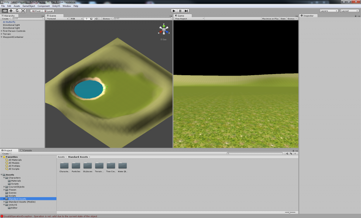361x218 pixels.
Task: Open the Edit menu
Action: click(9, 6)
